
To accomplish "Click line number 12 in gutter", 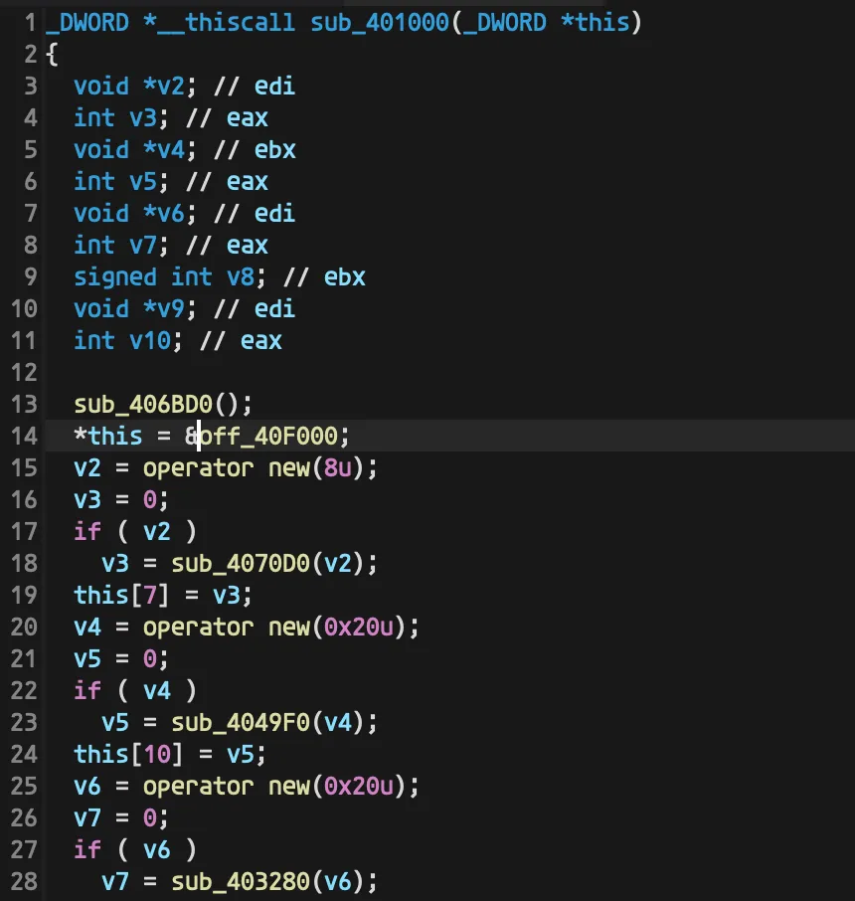I will click(24, 373).
